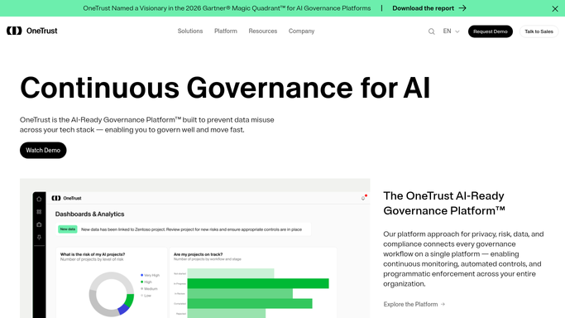Click the Medium legend item

click(149, 289)
